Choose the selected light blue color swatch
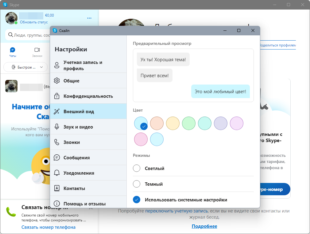 pos(141,123)
